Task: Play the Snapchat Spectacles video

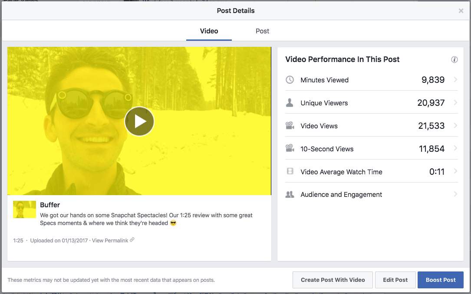Action: coord(139,121)
